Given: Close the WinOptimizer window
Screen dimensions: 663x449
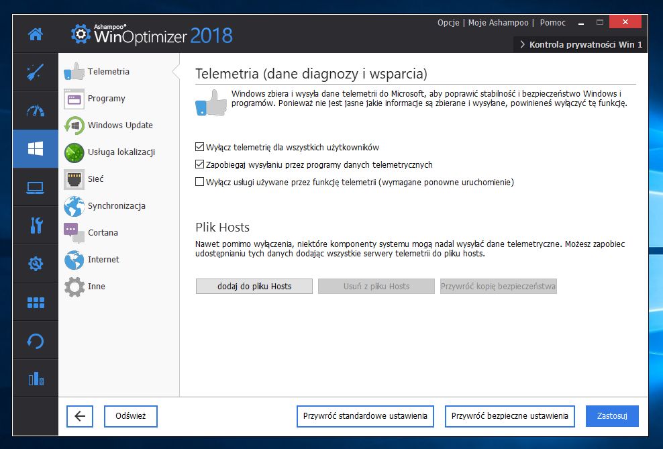Looking at the screenshot, I should (x=625, y=21).
